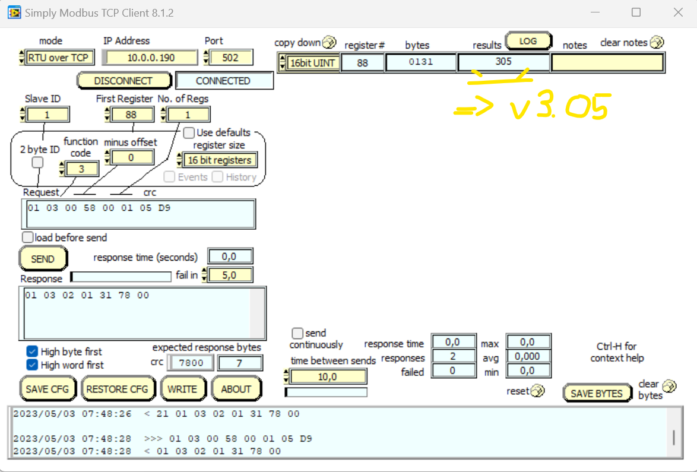The width and height of the screenshot is (697, 472).
Task: Click the SEND button
Action: [43, 259]
